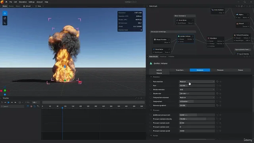Select the move gizmo tool in viewport

click(x=5, y=13)
